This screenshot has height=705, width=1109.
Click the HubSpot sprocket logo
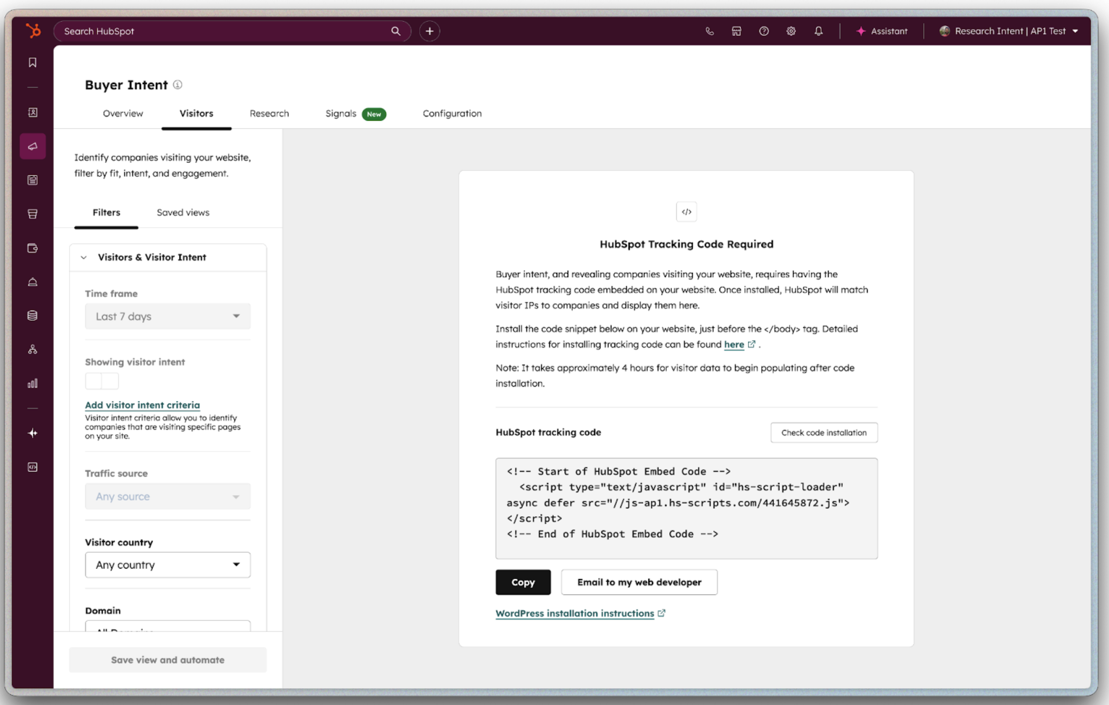tap(33, 31)
